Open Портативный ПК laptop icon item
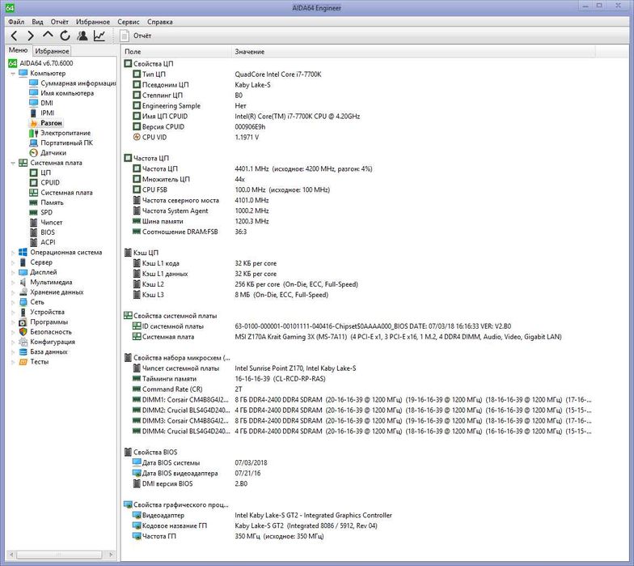The image size is (634, 566). point(61,143)
